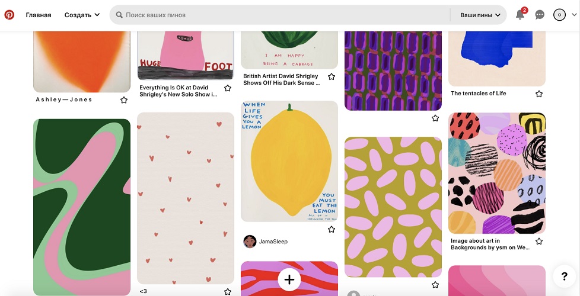Click the Image about art in Backgrounds title
Image resolution: width=580 pixels, height=296 pixels.
[x=490, y=244]
